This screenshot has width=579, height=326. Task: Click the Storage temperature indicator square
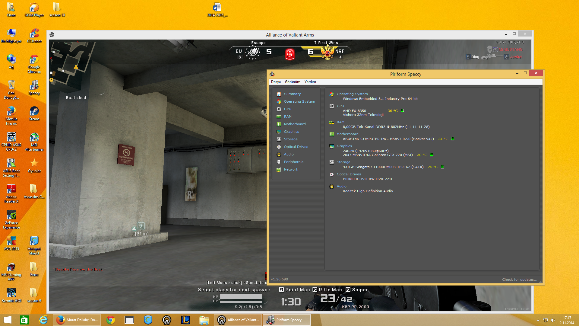442,167
